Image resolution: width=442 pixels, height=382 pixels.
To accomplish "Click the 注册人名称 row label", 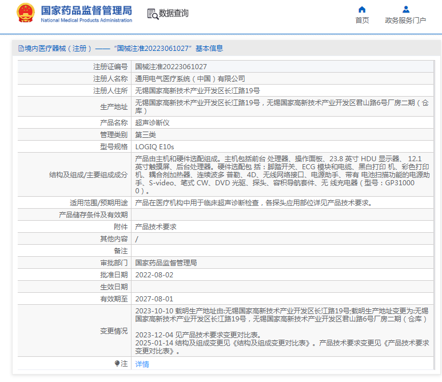I will [110, 79].
